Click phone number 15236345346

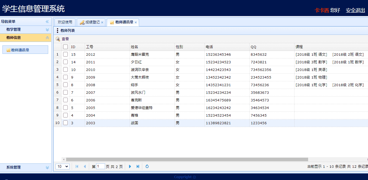(x=218, y=54)
